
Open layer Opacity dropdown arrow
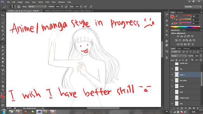point(201,56)
